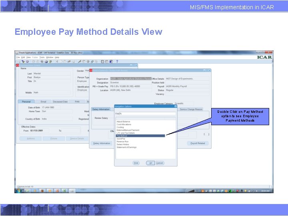Click the Service Details button
This screenshot has width=288, height=216.
coord(77,138)
